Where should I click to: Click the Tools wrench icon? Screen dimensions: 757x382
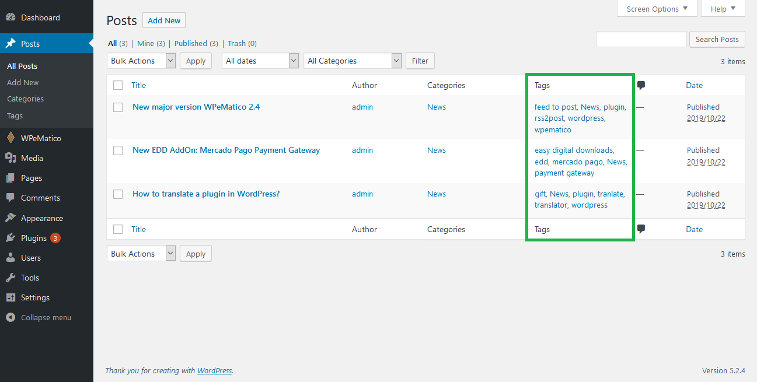coord(11,278)
